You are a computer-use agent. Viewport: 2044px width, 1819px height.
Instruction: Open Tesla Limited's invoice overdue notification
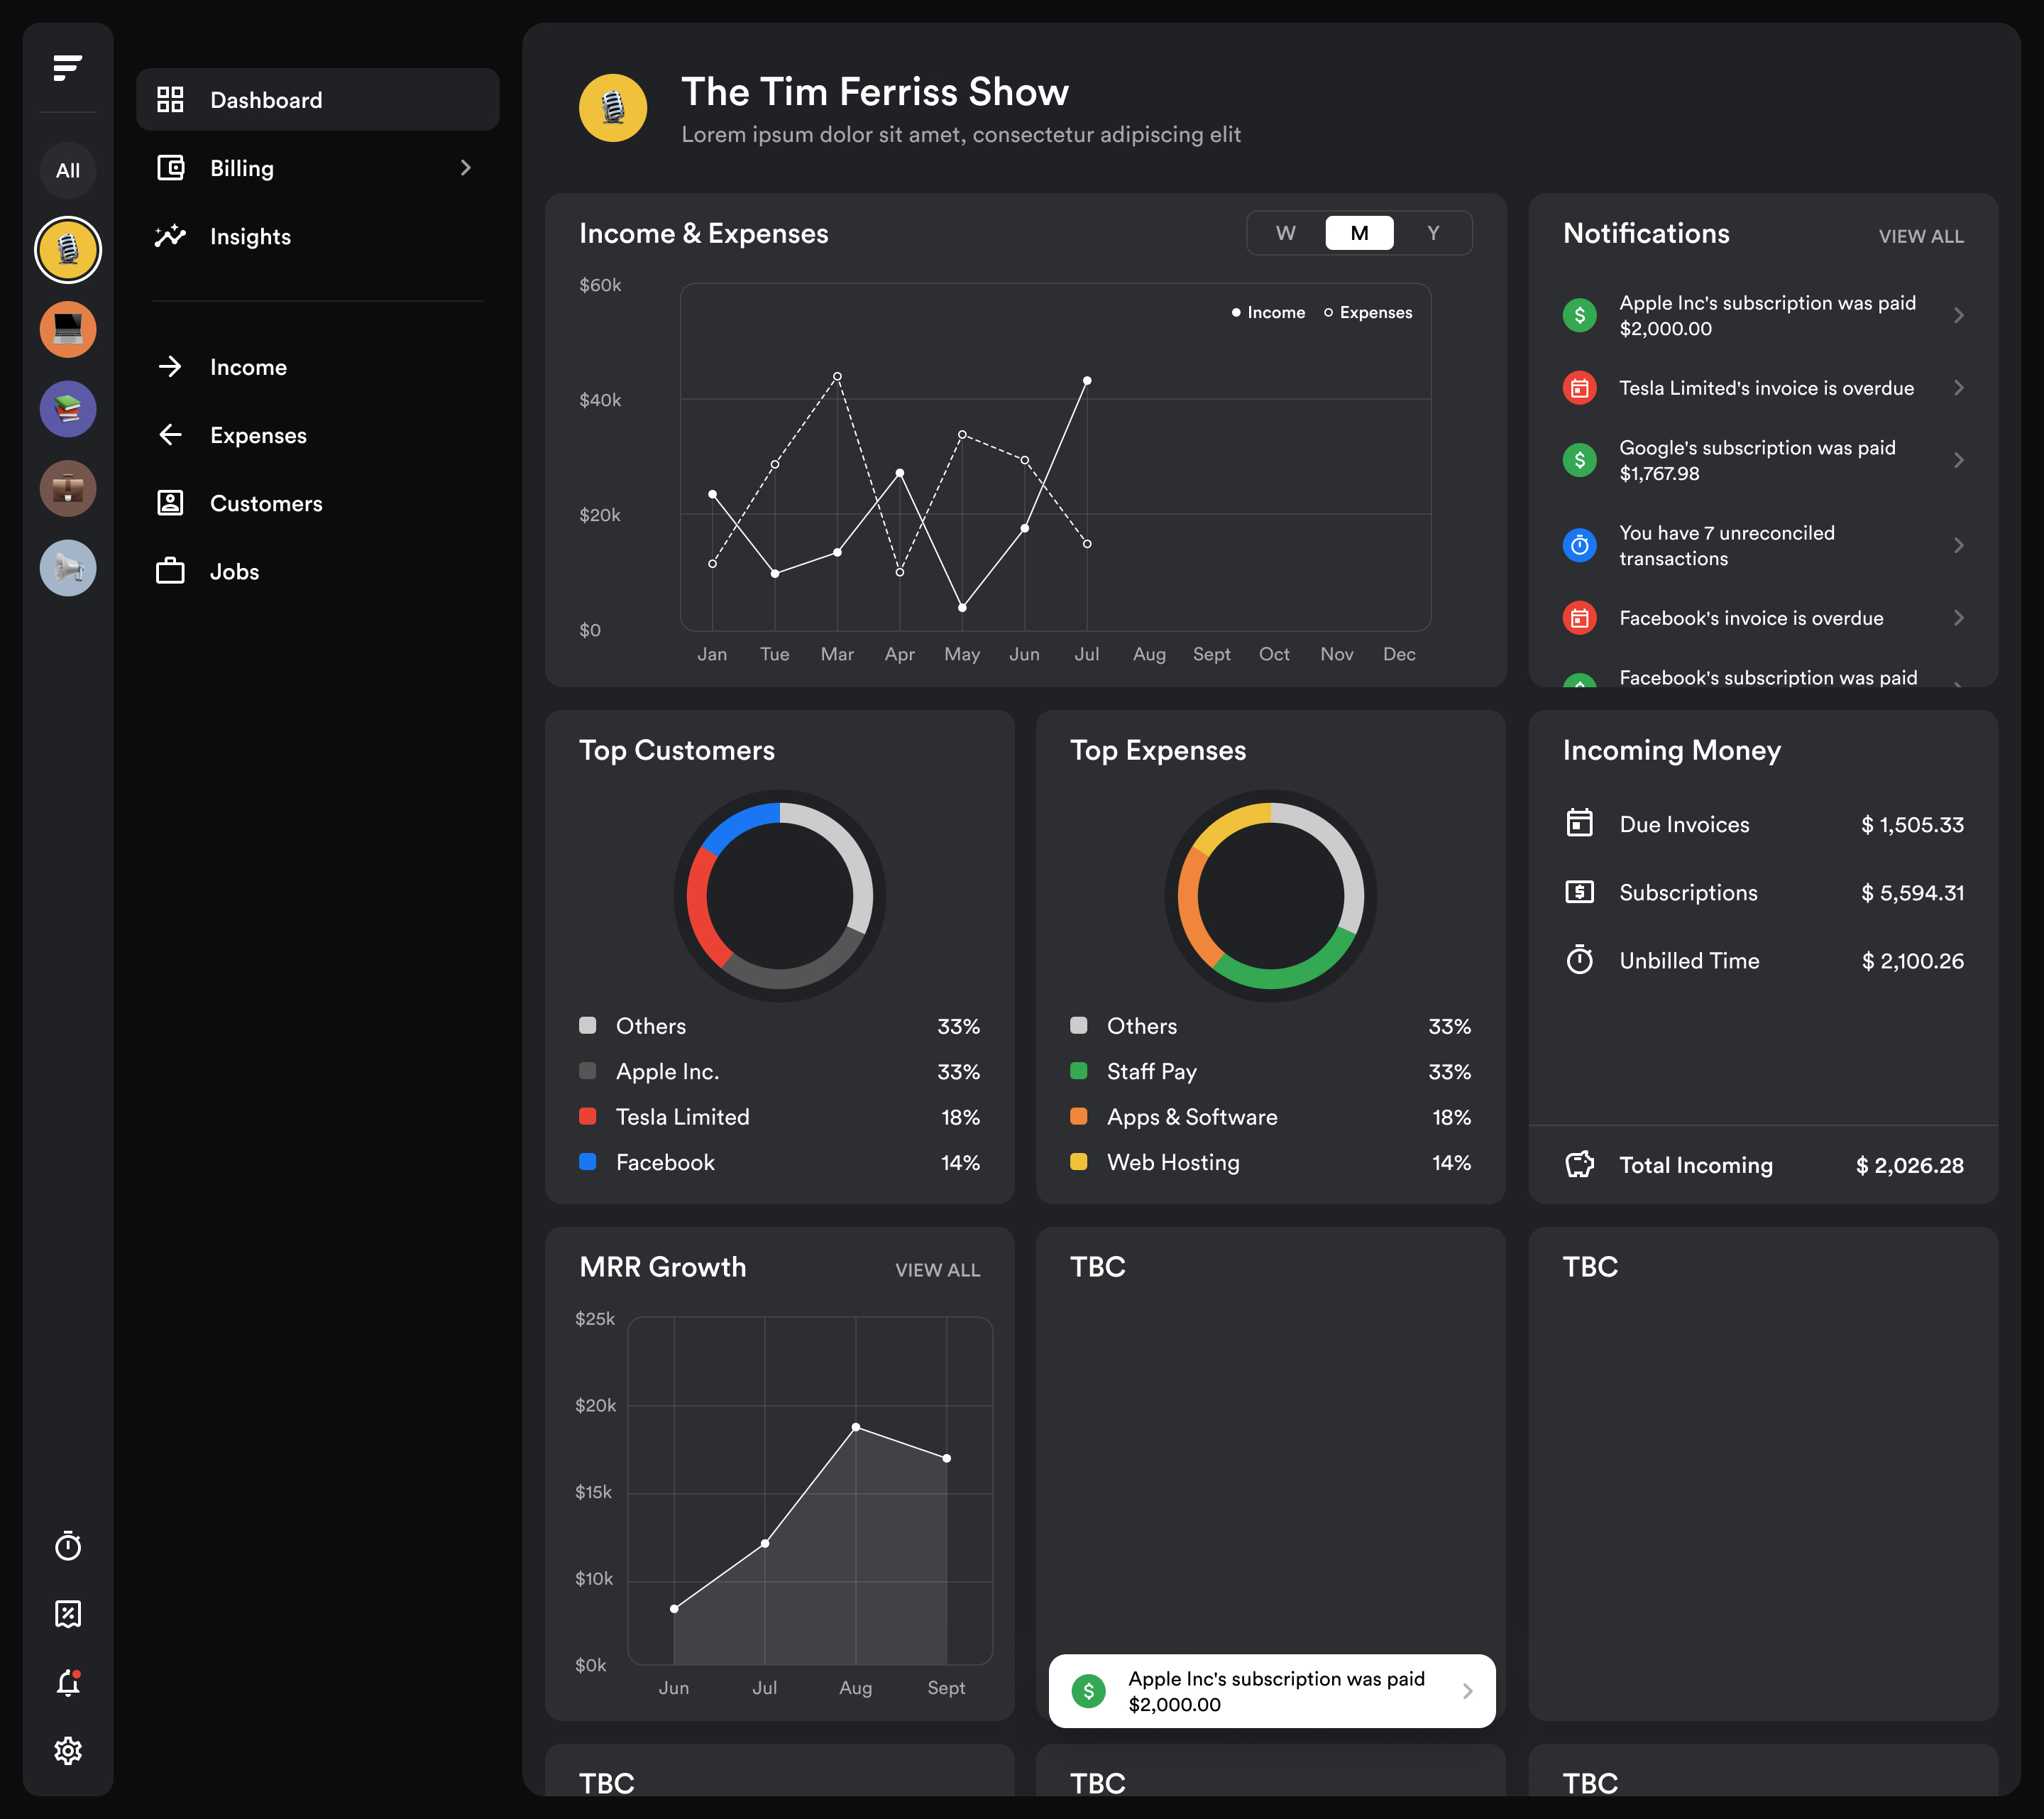click(1763, 387)
